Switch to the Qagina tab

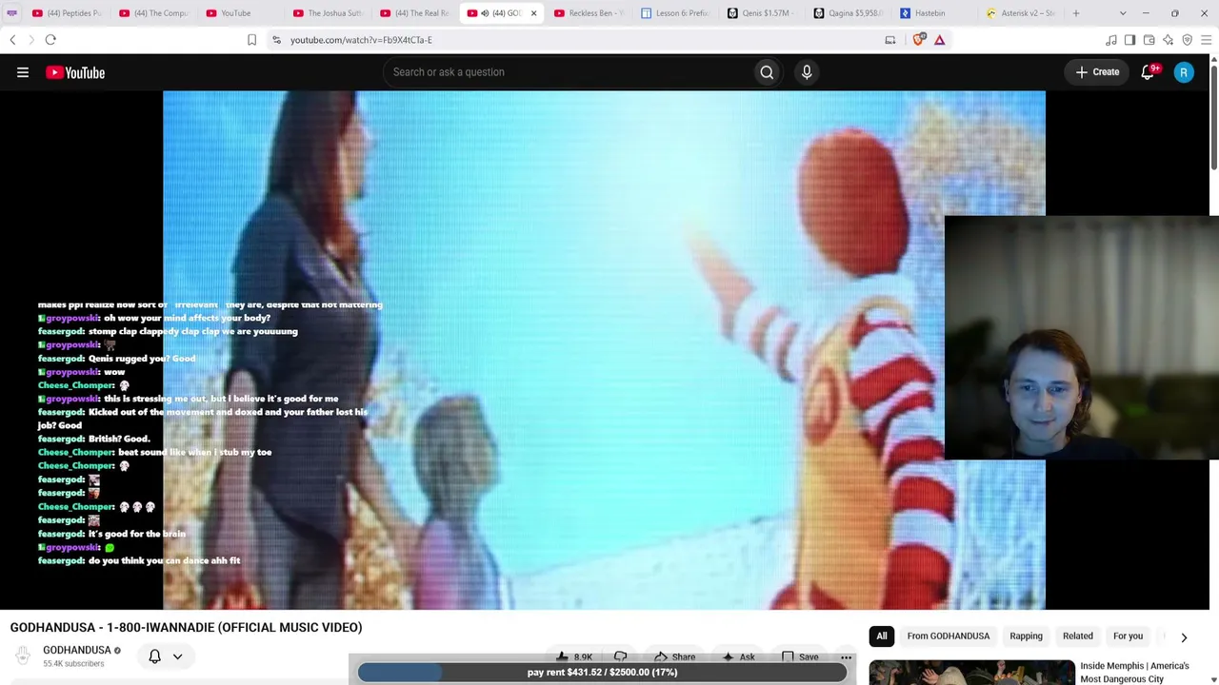850,13
